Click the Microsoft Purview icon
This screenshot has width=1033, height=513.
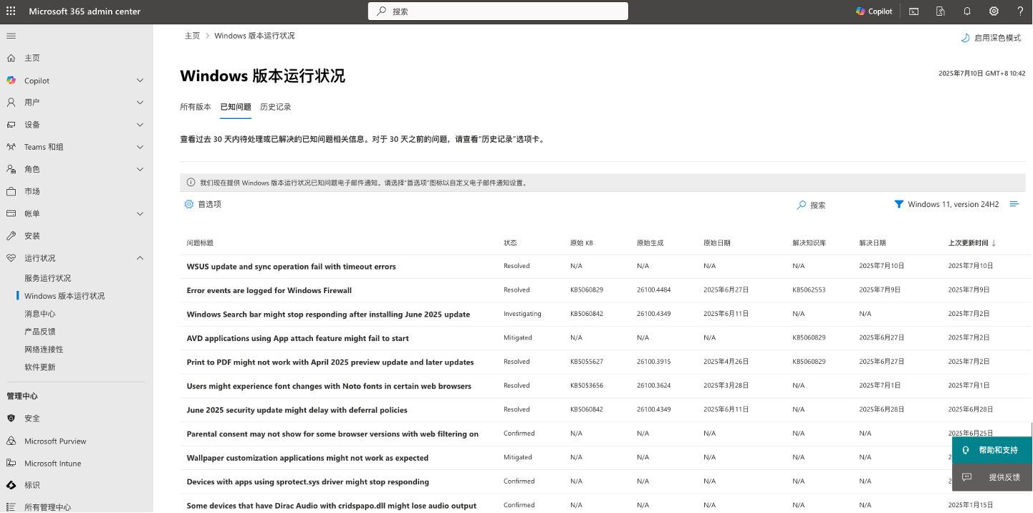coord(11,441)
